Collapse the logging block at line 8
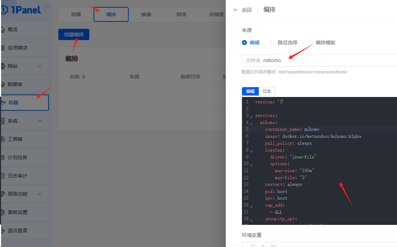Image resolution: width=397 pixels, height=247 pixels. click(x=251, y=151)
